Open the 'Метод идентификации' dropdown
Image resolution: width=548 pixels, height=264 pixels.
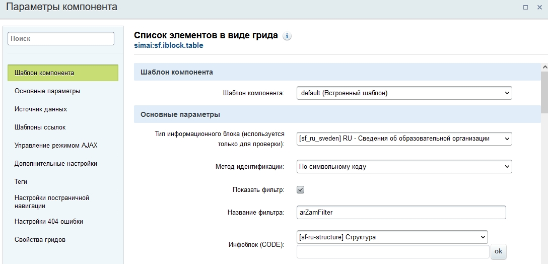point(404,166)
